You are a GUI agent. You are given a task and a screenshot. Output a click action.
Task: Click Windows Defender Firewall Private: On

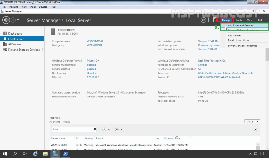tap(93, 61)
